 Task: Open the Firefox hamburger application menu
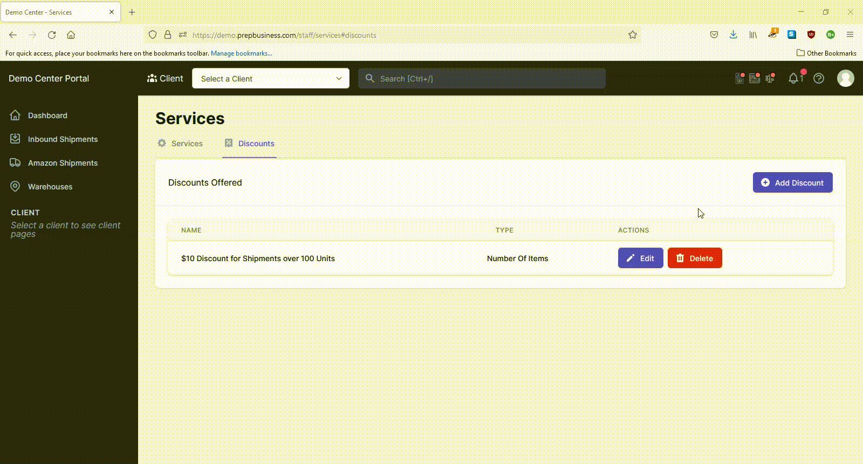pyautogui.click(x=850, y=35)
